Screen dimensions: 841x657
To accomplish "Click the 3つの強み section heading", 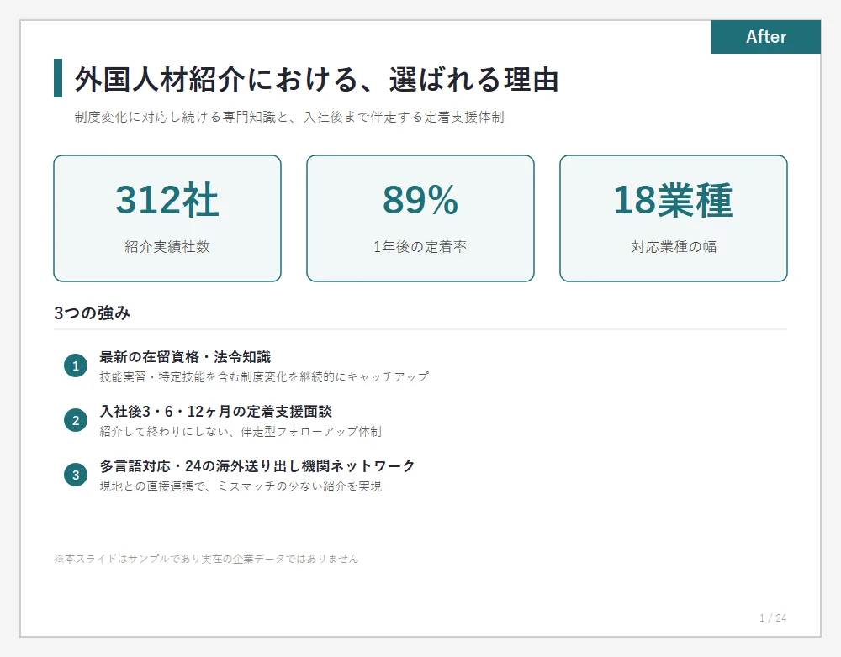I will pos(92,313).
